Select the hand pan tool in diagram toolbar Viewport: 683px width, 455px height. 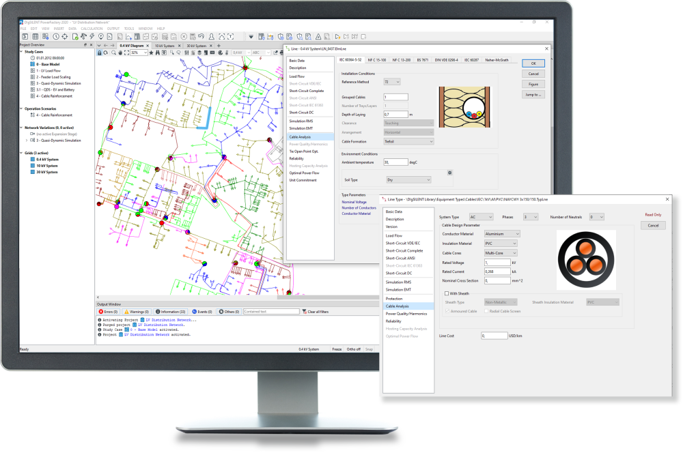click(120, 53)
